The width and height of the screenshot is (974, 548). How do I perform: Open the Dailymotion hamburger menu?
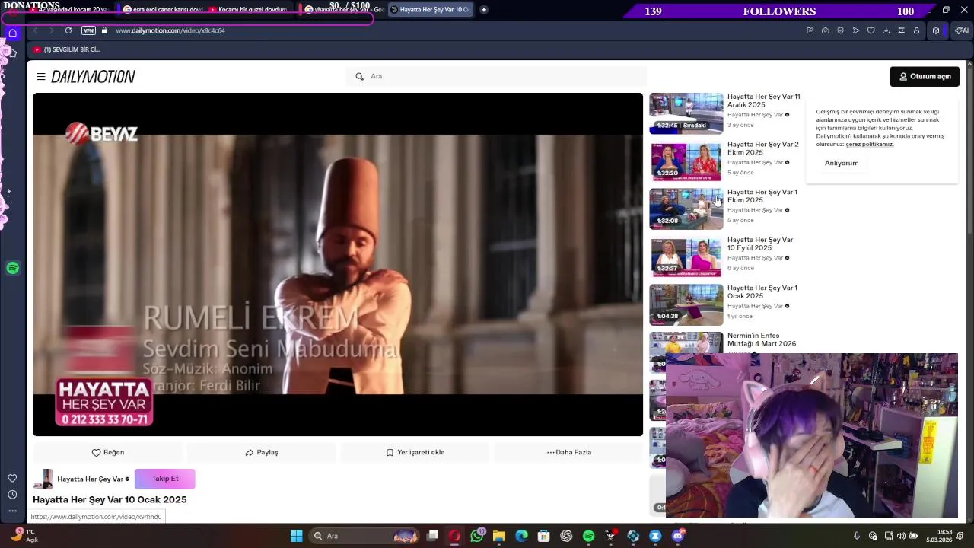pos(40,76)
